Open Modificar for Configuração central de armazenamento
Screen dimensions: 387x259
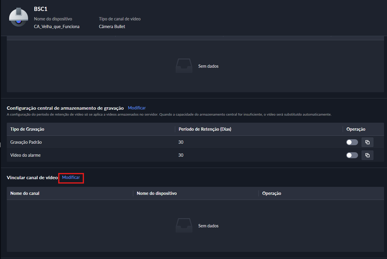pyautogui.click(x=137, y=108)
